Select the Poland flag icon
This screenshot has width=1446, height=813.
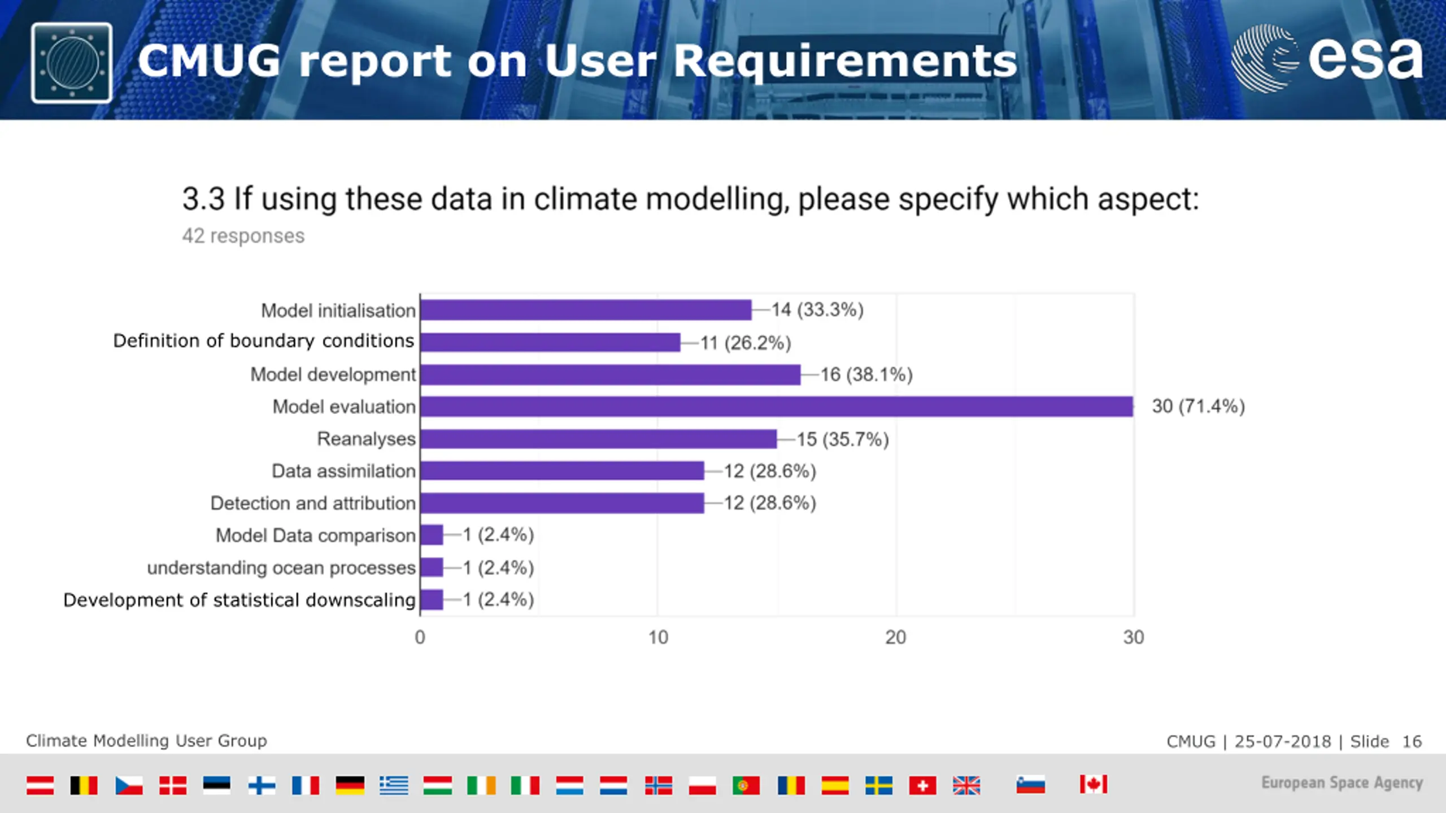click(x=703, y=785)
